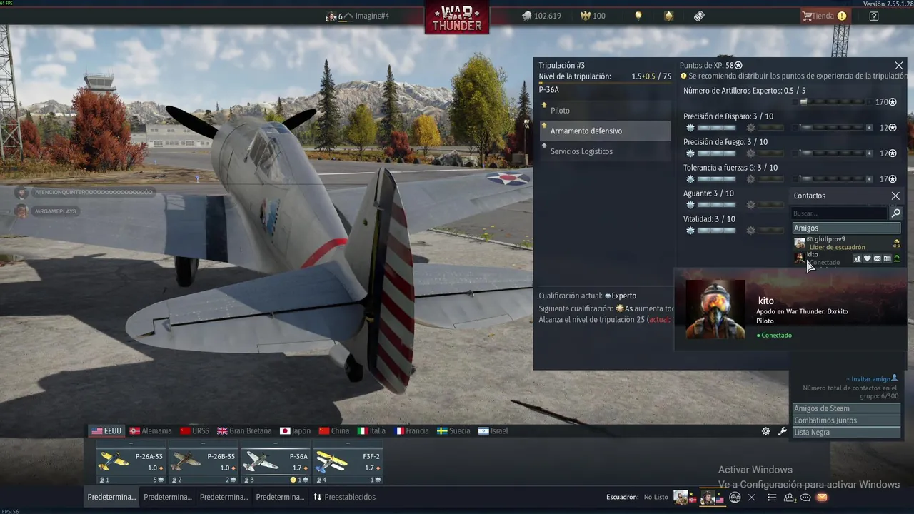Switch to Francia nation tab
The height and width of the screenshot is (514, 914).
[x=412, y=431]
